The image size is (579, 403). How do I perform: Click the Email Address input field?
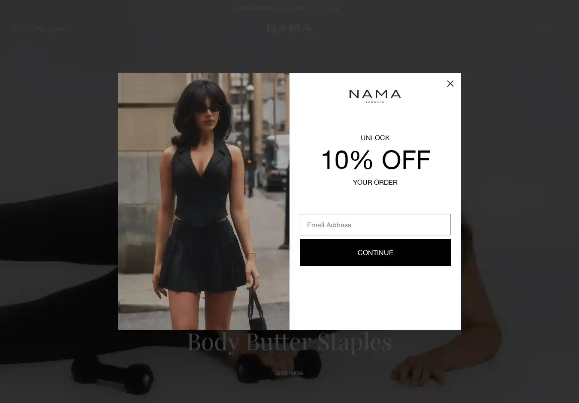pyautogui.click(x=375, y=225)
